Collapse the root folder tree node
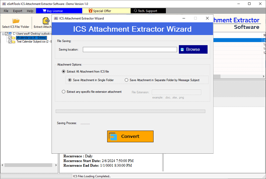This screenshot has width=266, height=179. [3, 34]
